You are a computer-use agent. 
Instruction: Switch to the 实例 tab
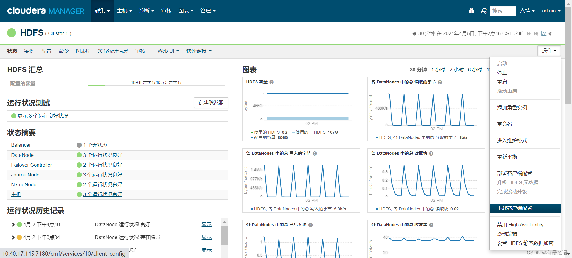point(29,51)
